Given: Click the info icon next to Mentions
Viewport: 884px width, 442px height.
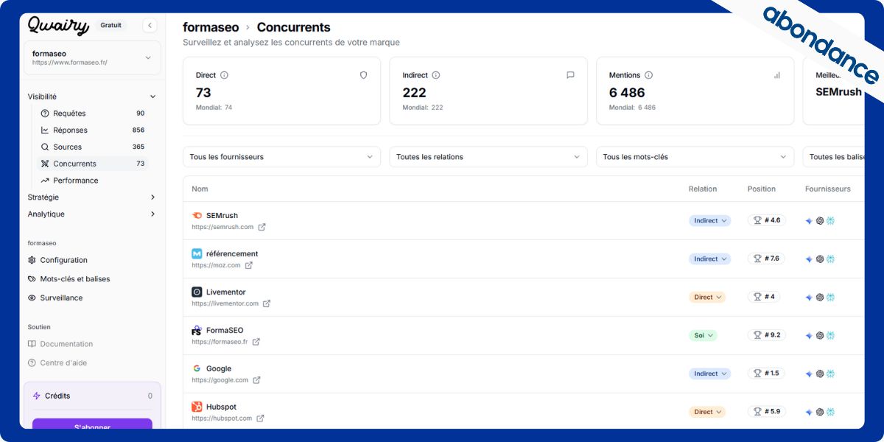Looking at the screenshot, I should 648,75.
